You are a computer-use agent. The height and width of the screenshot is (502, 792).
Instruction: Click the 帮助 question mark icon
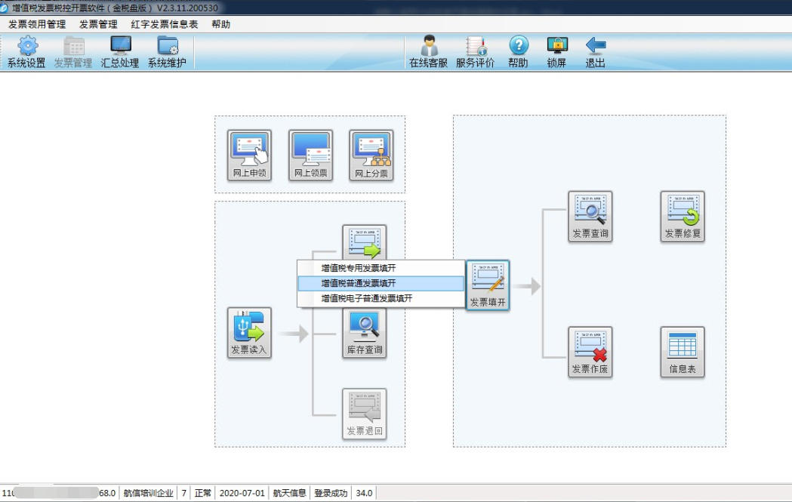pos(518,52)
